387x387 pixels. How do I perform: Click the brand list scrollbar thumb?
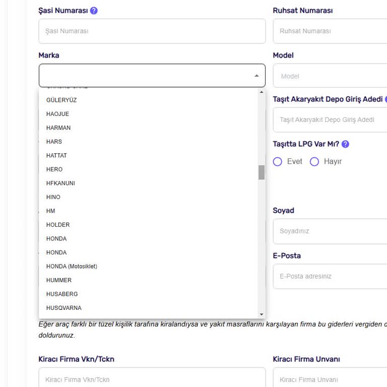(262, 172)
